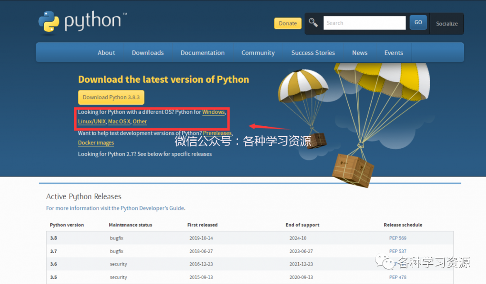486x284 pixels.
Task: Click the 3.8 version cell
Action: click(x=54, y=238)
